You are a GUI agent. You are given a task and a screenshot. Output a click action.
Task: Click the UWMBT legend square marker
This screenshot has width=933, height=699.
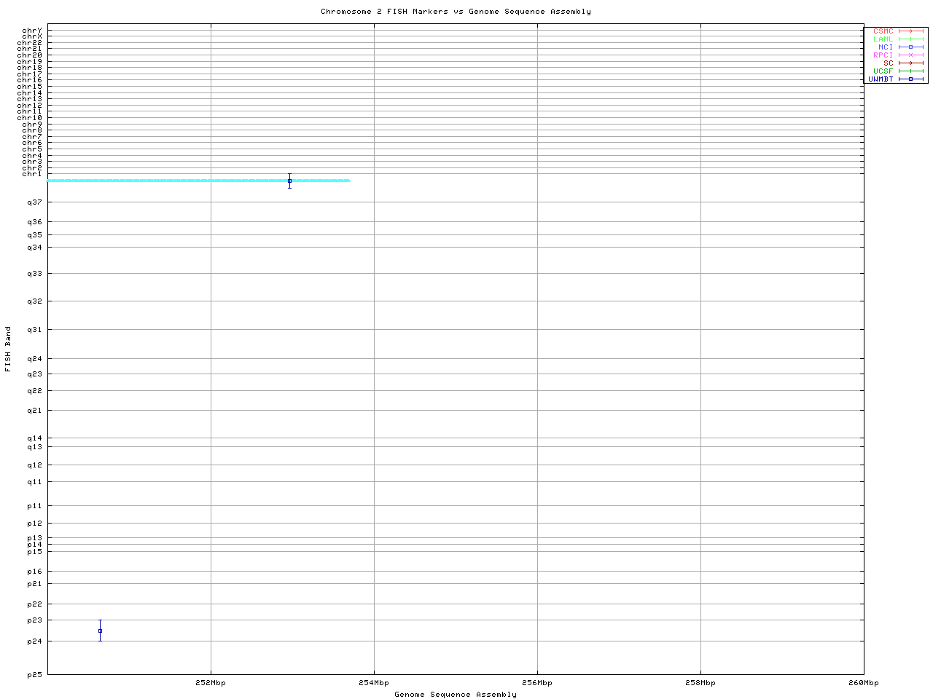[x=910, y=79]
